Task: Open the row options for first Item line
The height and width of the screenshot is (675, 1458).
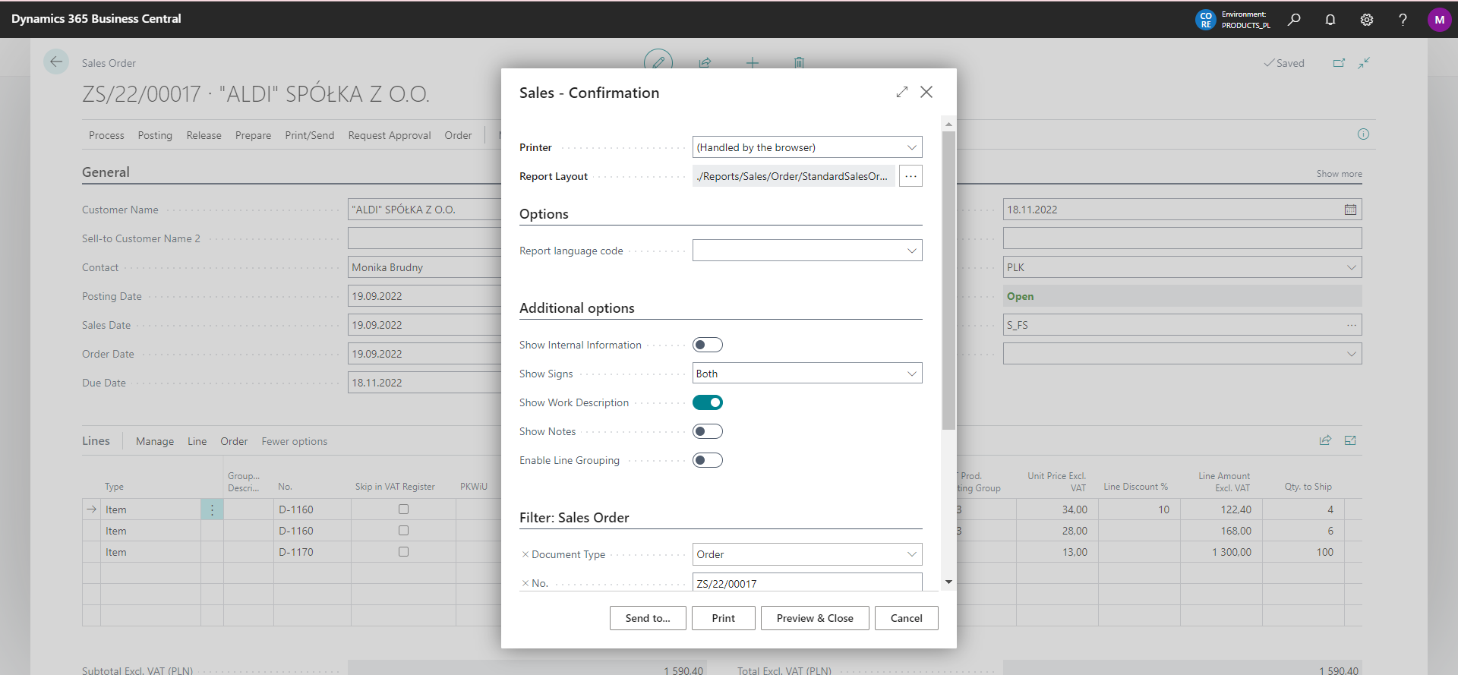Action: click(212, 509)
